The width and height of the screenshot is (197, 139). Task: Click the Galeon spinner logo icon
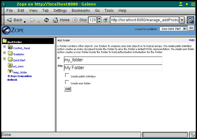pos(191,20)
